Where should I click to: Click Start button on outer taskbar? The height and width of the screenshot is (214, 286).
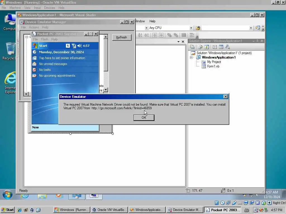[x=8, y=210]
